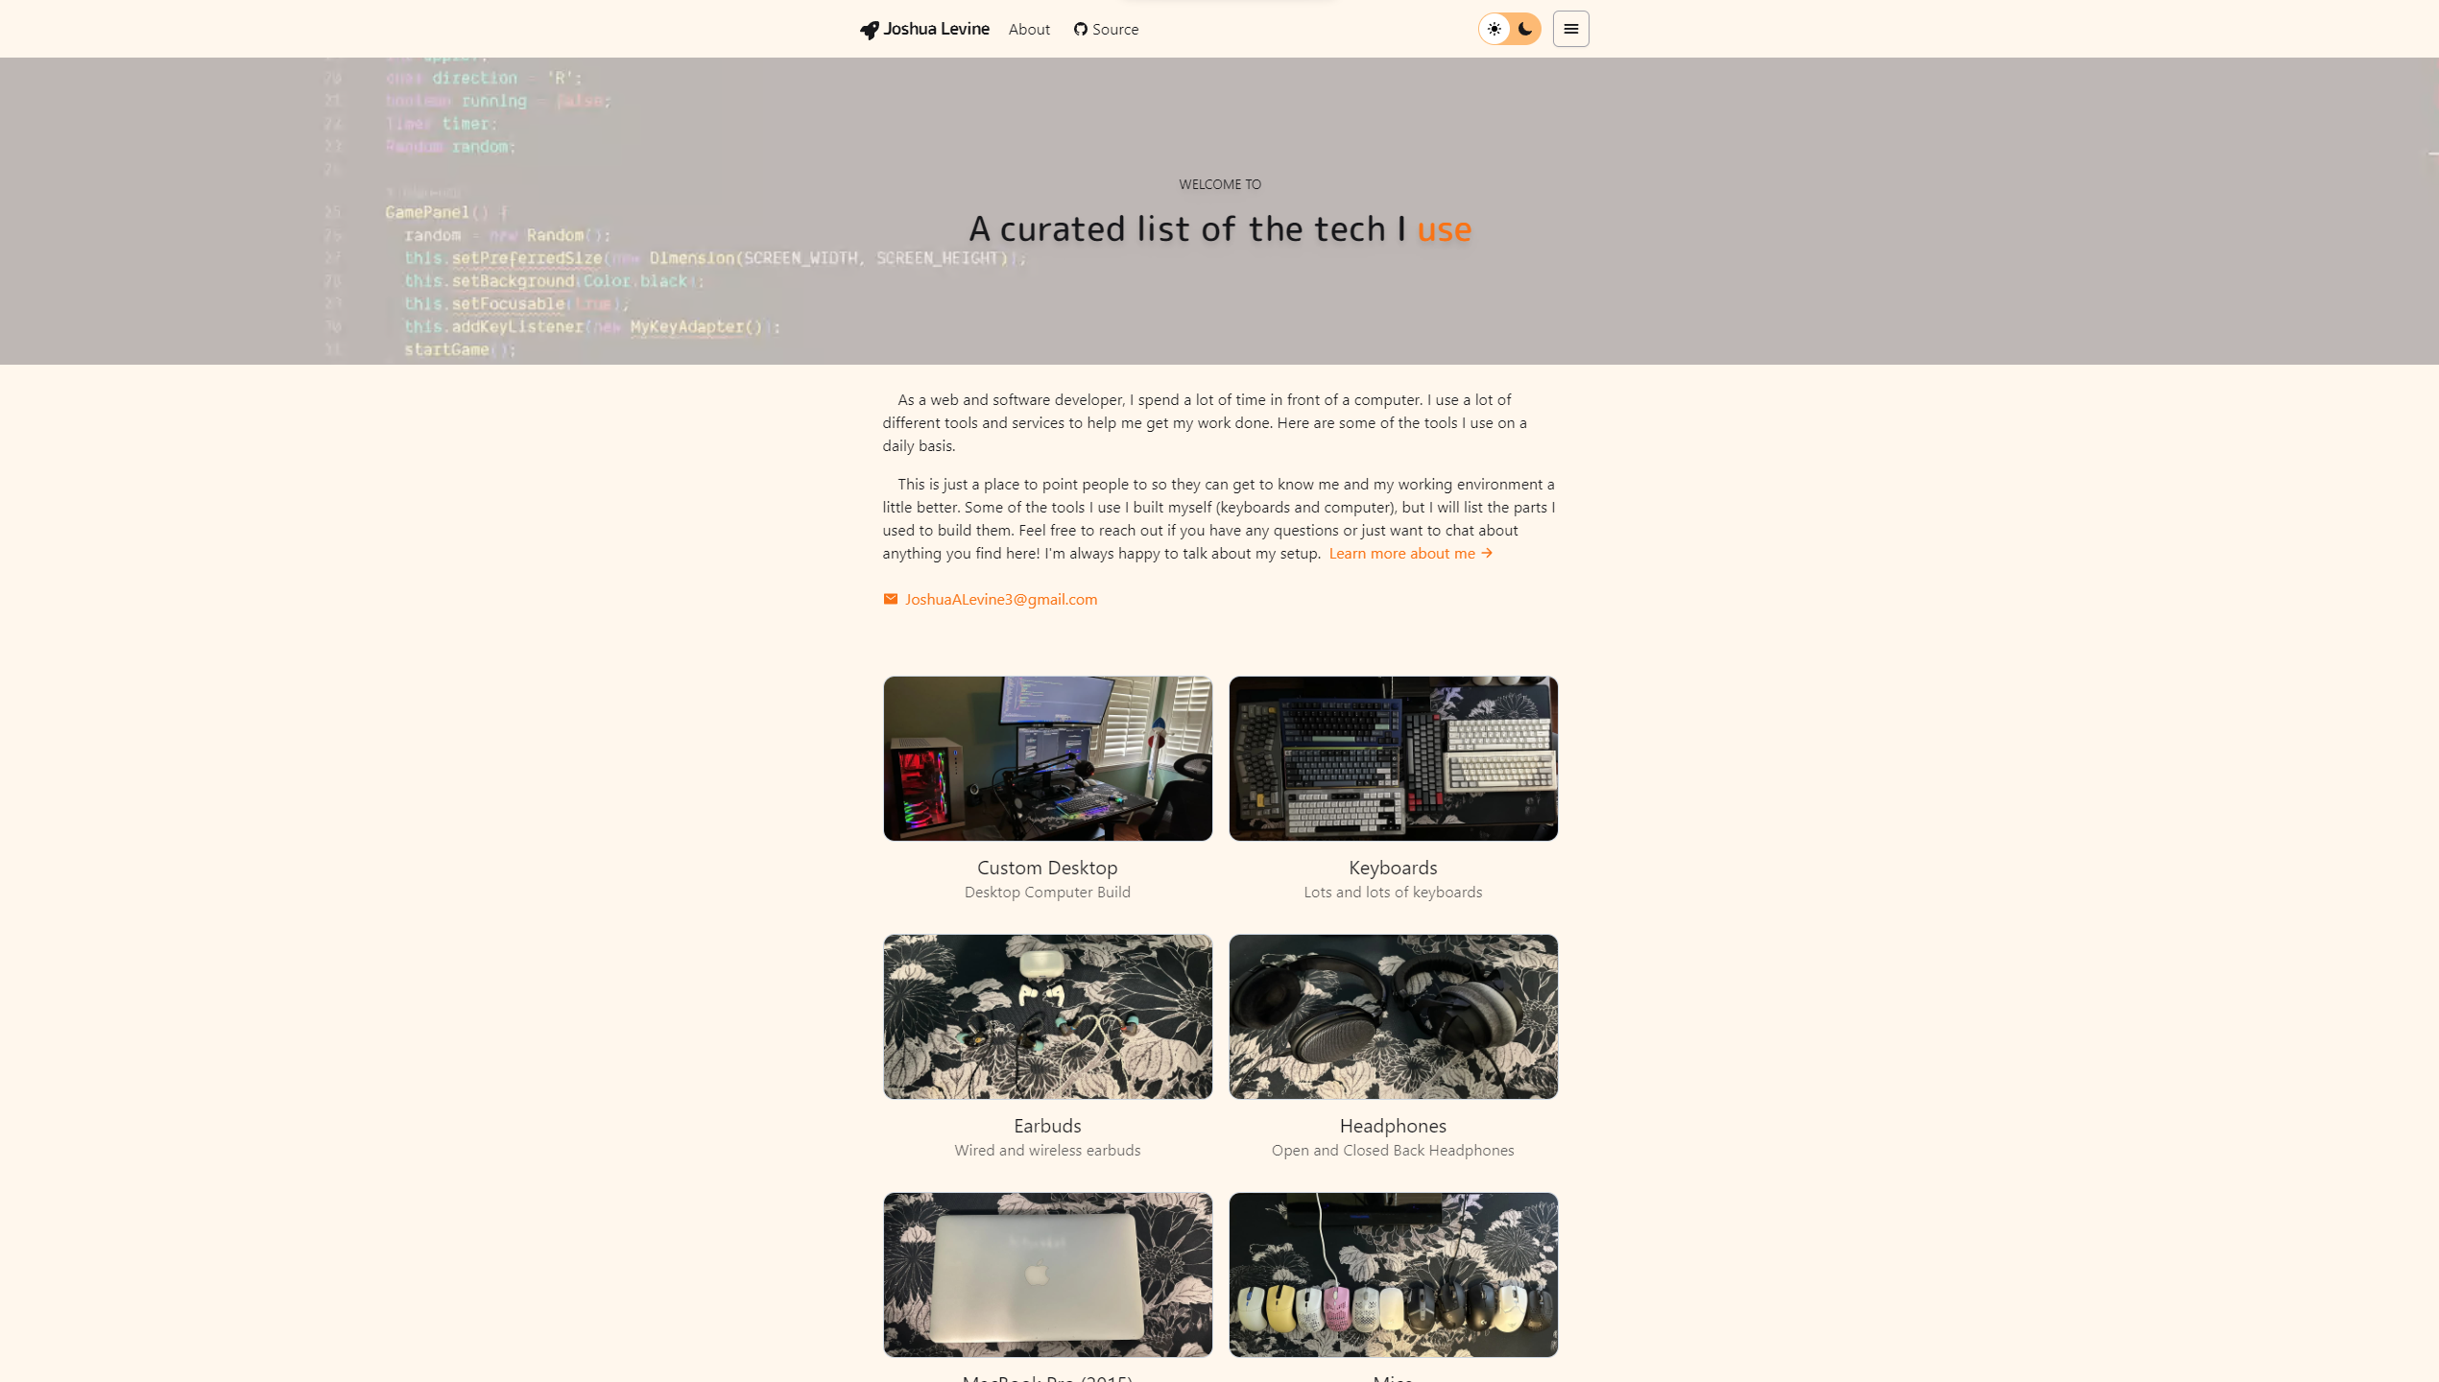Click the light mode sun icon
The height and width of the screenshot is (1382, 2439).
[1494, 29]
